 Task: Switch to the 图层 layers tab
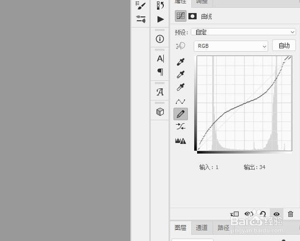point(180,227)
